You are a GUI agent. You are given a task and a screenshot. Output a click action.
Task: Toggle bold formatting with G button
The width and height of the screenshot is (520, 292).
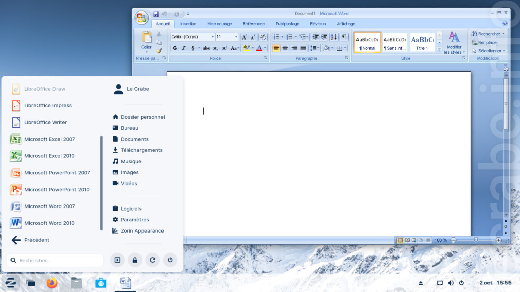[175, 48]
